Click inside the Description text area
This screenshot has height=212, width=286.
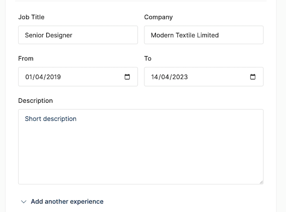pos(141,152)
